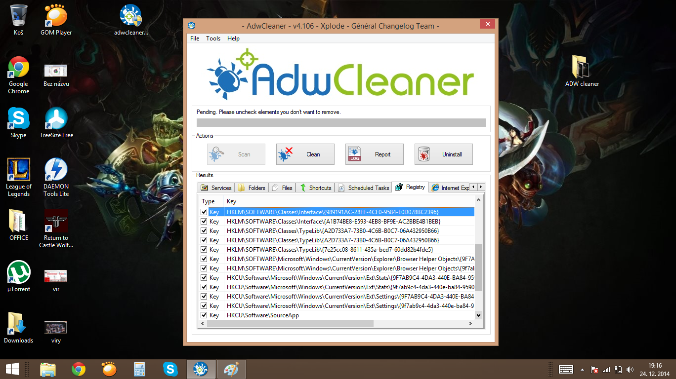Screen dimensions: 676x379
Task: Select the ADW cleaner folder on desktop
Action: coord(582,72)
